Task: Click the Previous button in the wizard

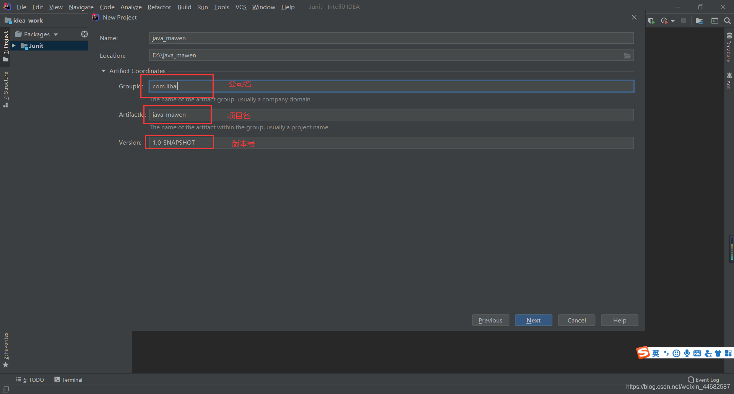Action: click(x=490, y=320)
